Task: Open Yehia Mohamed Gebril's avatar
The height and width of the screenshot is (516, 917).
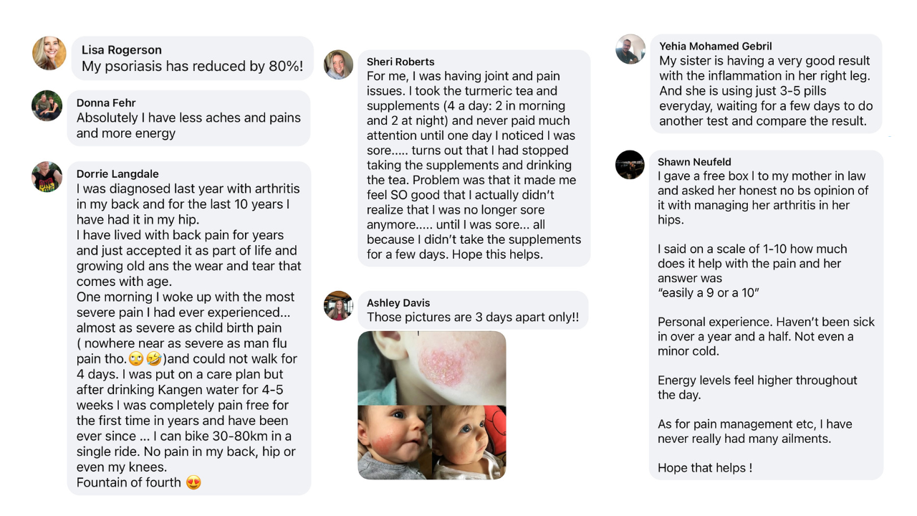Action: coord(630,49)
